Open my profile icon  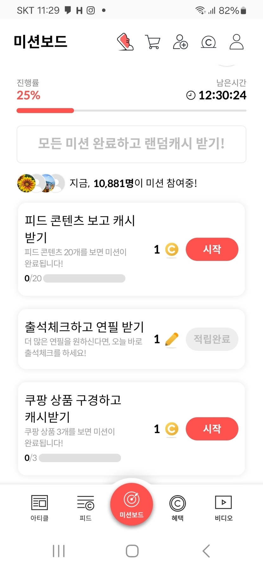[x=236, y=42]
